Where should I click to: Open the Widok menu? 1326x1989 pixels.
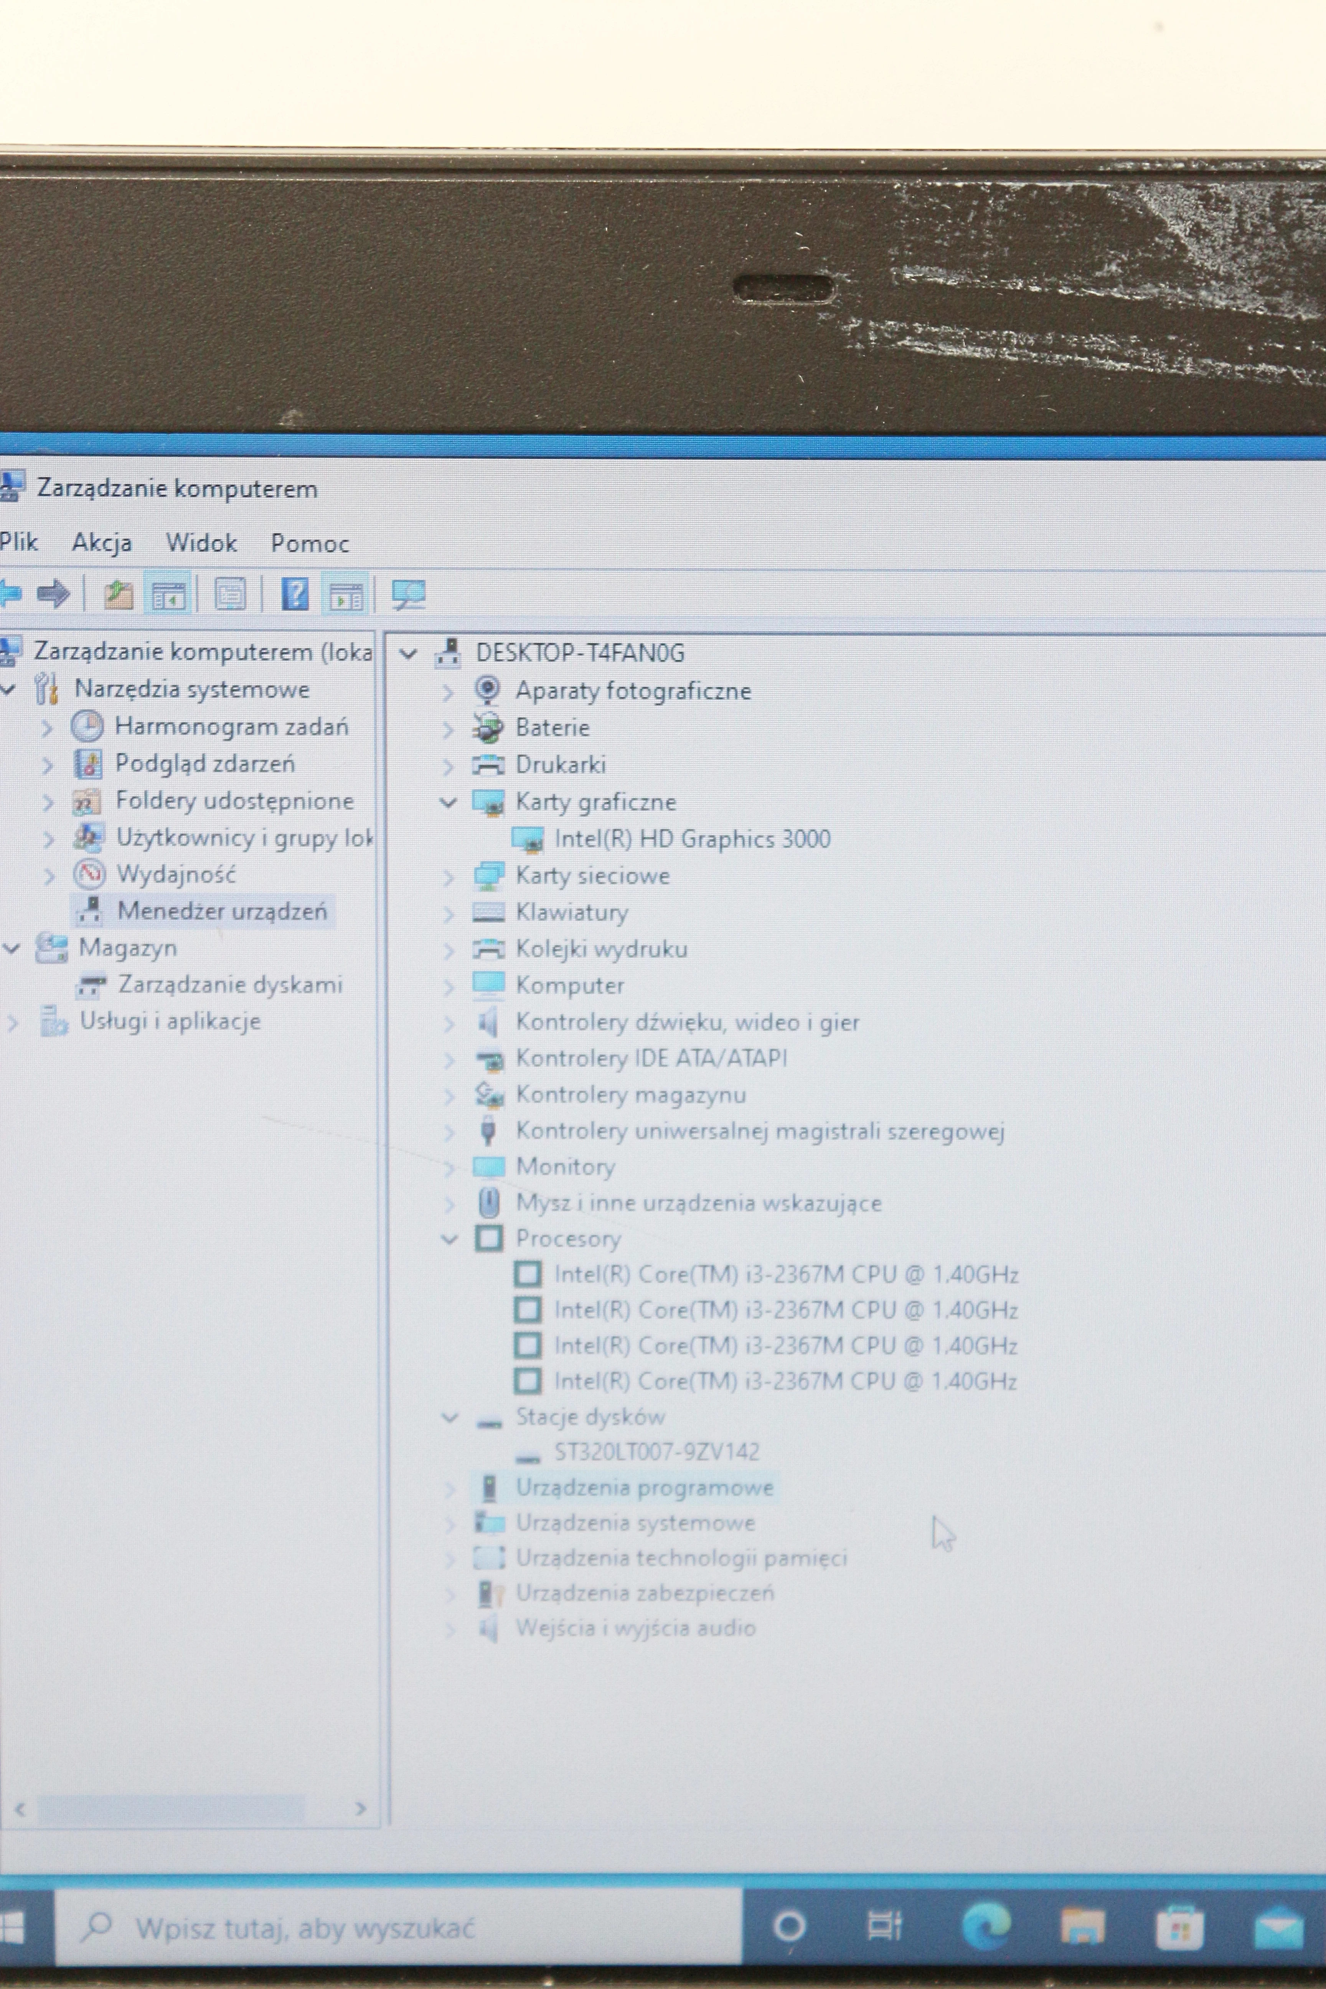pos(201,542)
